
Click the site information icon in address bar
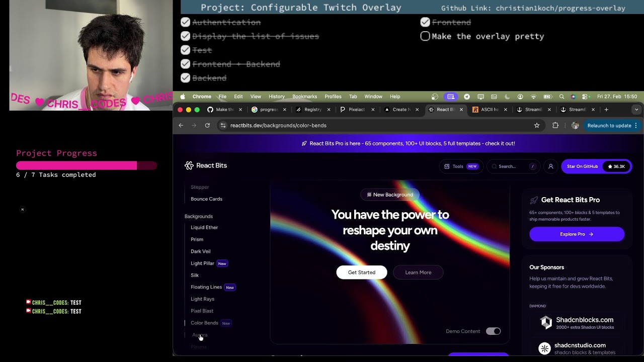pyautogui.click(x=223, y=125)
